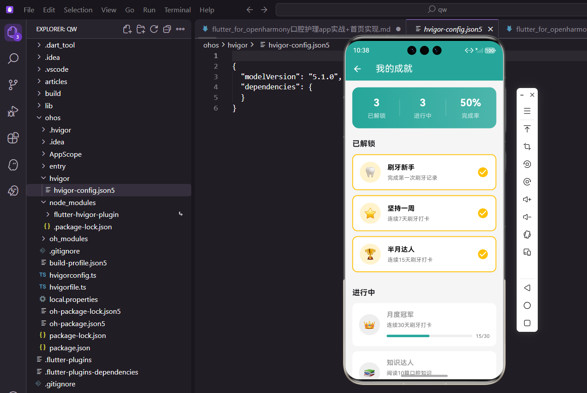Viewport: 587px width, 393px height.
Task: Switch to the hvigor-config.json5 tab
Action: [x=452, y=29]
